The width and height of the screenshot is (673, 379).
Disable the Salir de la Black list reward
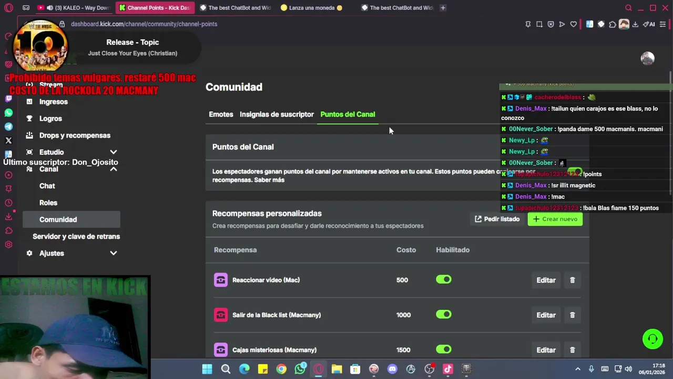(x=444, y=314)
